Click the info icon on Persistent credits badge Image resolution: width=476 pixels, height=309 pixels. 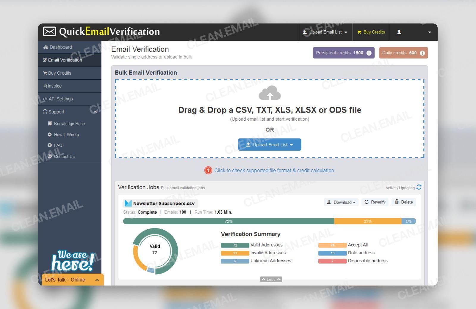[x=369, y=53]
